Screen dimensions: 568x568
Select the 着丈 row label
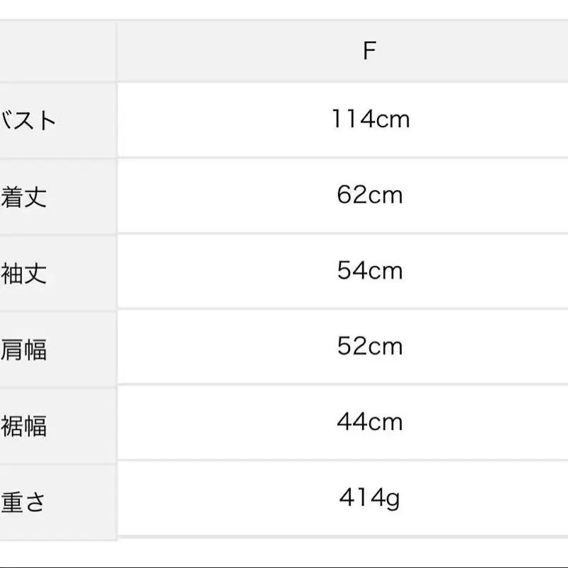pos(24,197)
